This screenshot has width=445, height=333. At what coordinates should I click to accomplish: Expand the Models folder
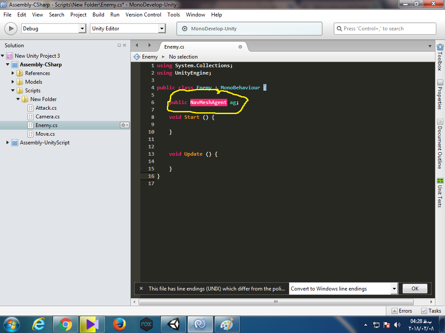(13, 82)
